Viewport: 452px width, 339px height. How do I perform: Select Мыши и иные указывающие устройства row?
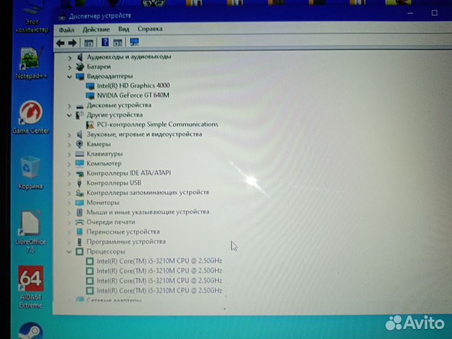(142, 212)
